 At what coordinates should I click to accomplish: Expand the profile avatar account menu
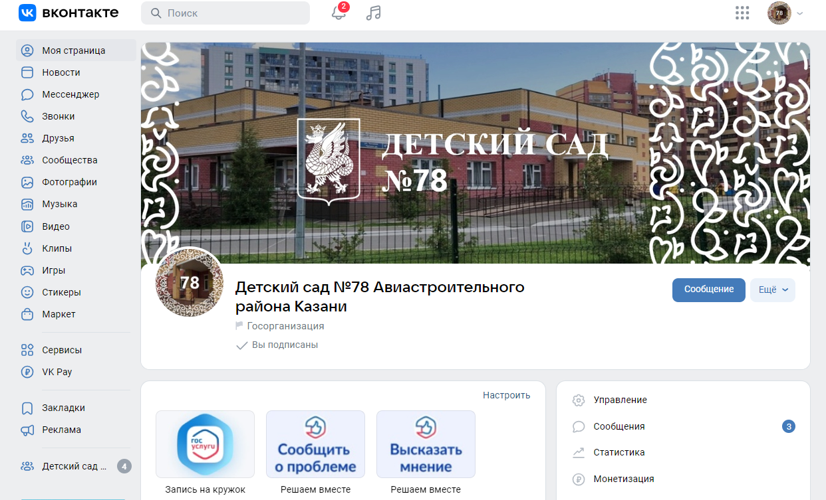tap(785, 13)
